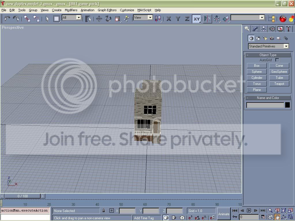Screen dimensions: 295x221
Task: Toggle the selection lock padlock
Action: click(x=104, y=211)
